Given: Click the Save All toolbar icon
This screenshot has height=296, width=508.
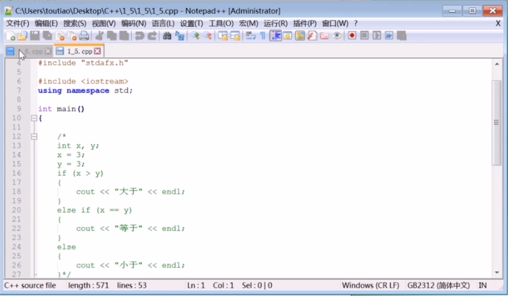Looking at the screenshot, I should coord(47,36).
